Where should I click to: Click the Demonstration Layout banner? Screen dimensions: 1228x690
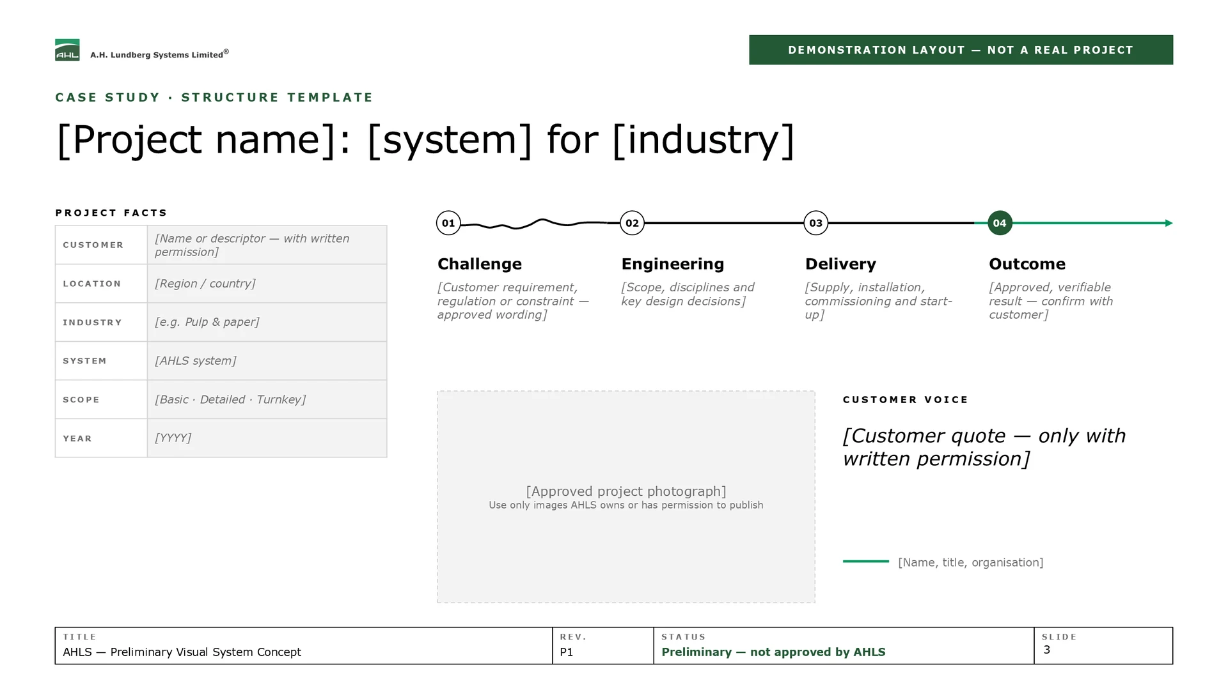pos(961,50)
